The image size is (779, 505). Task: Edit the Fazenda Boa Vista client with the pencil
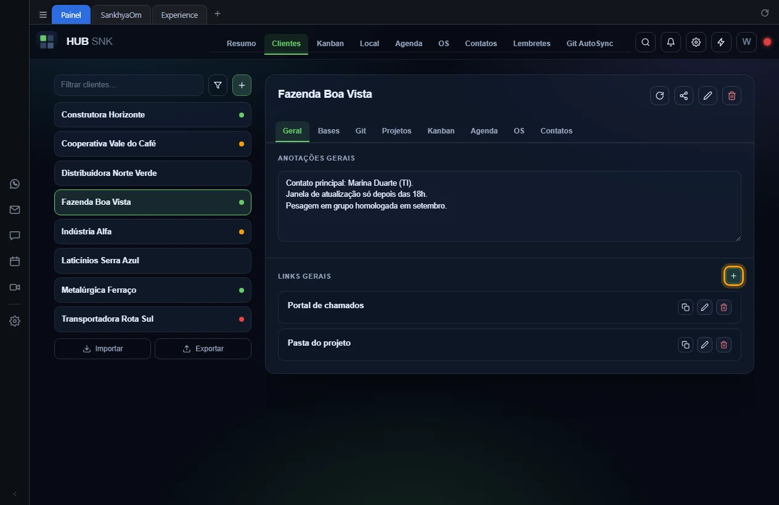coord(708,95)
